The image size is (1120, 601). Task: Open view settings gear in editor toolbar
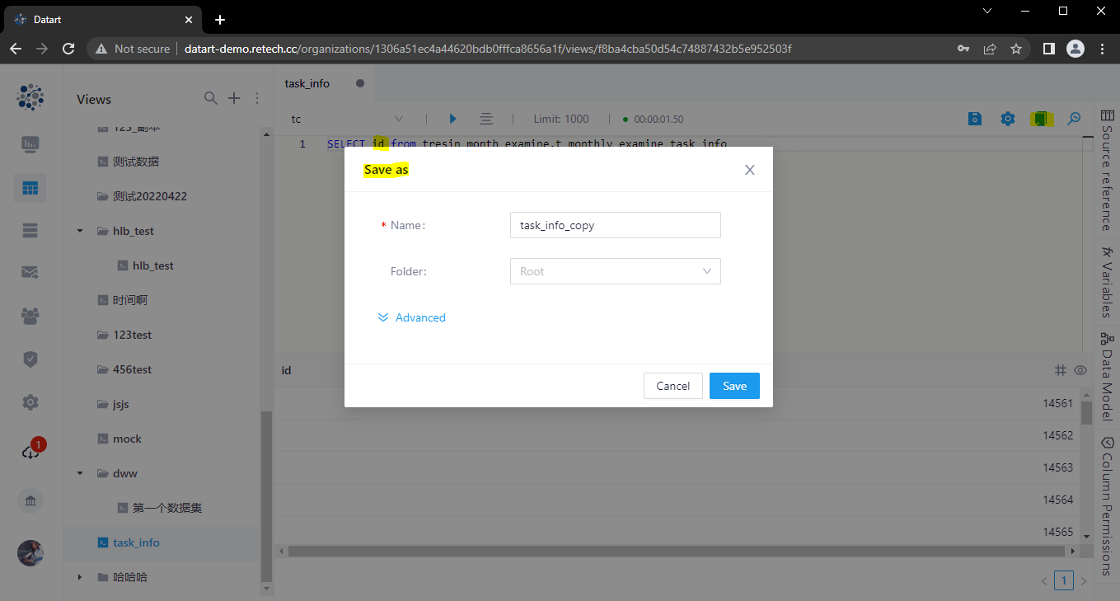coord(1008,119)
